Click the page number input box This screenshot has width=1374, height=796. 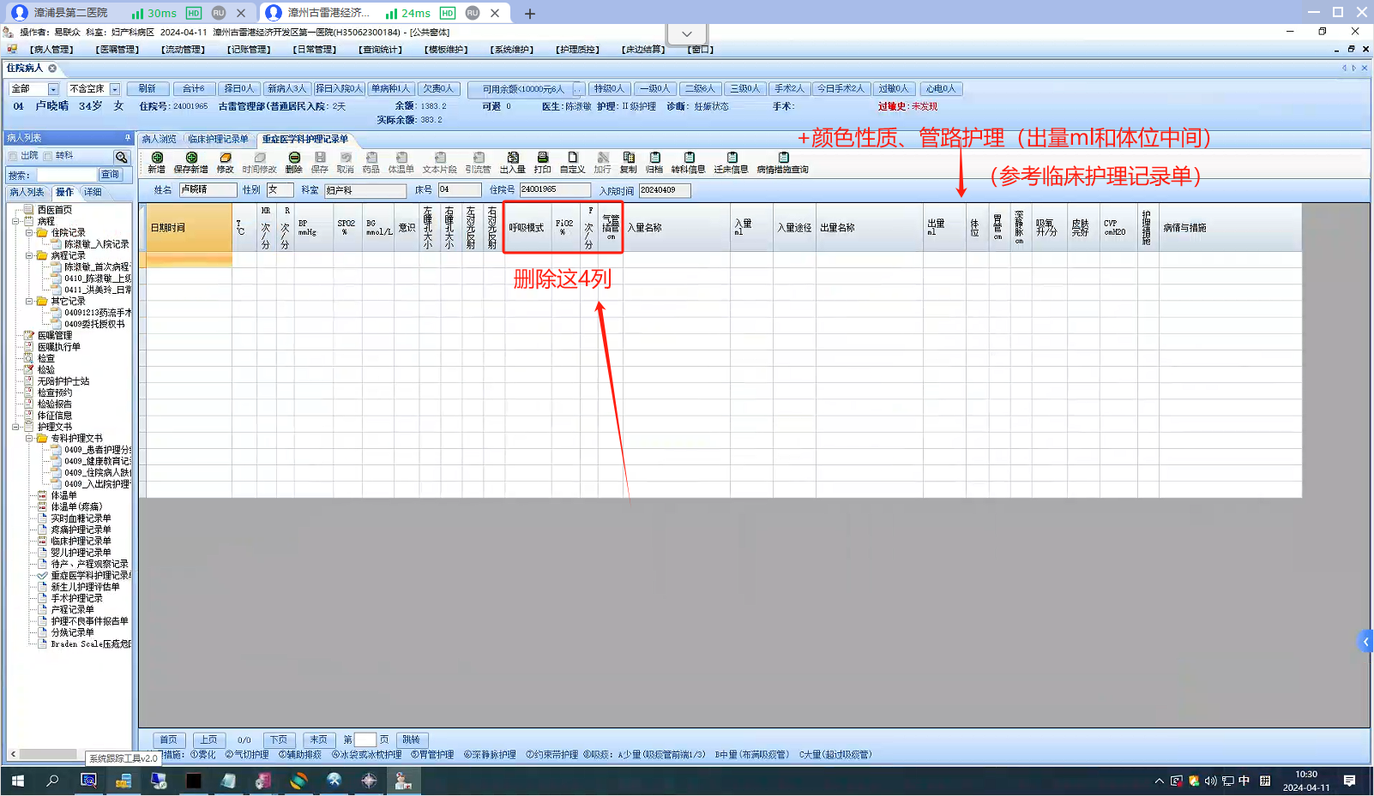pyautogui.click(x=365, y=739)
